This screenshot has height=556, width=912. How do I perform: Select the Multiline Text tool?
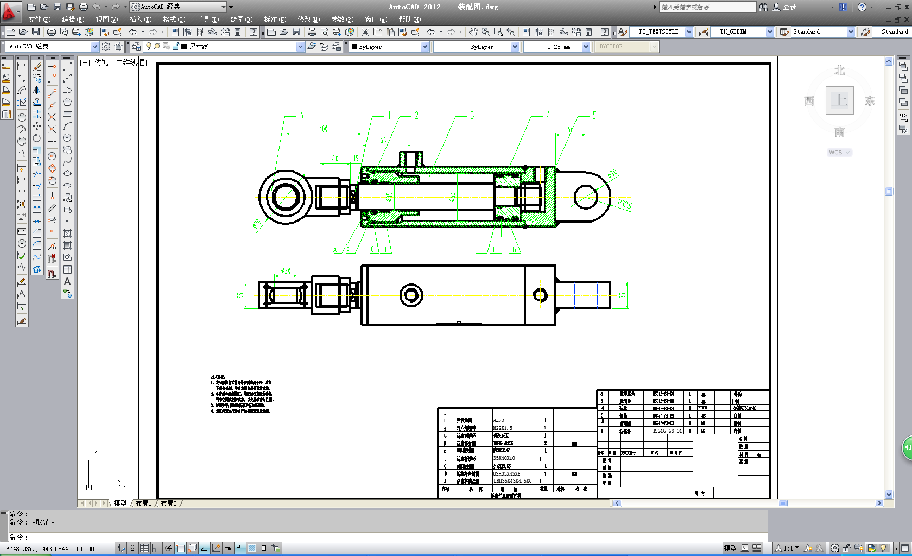click(x=67, y=281)
